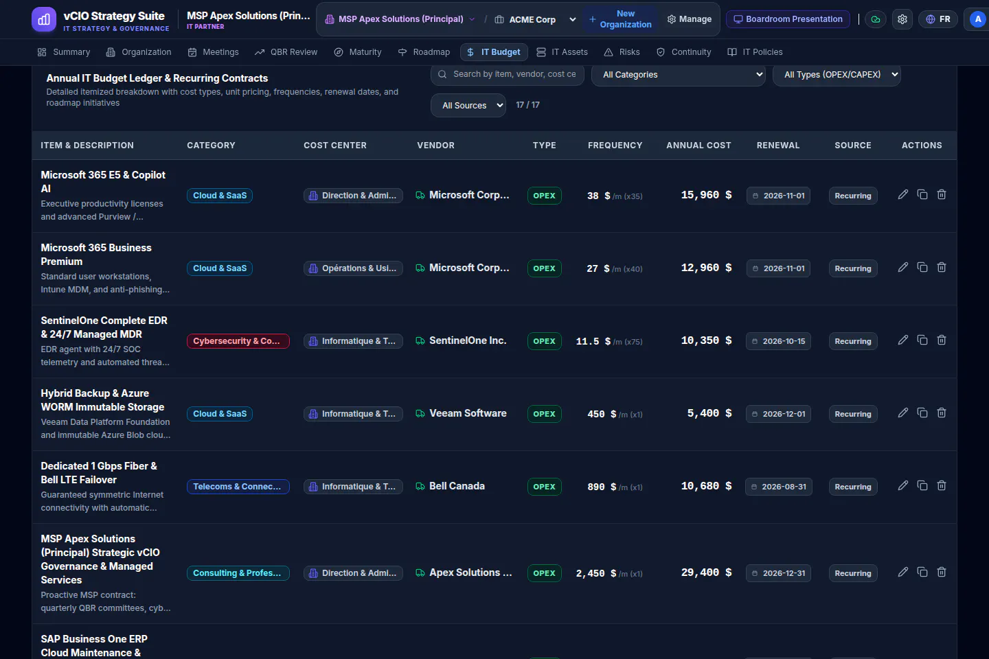The image size is (989, 659).
Task: Click the 2026-11-01 renewal date for Microsoft 365 E5
Action: 778,196
